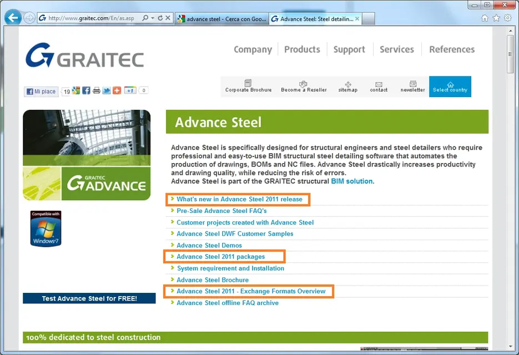Click Test Advance Steel for FREE
This screenshot has width=519, height=355.
pos(89,298)
